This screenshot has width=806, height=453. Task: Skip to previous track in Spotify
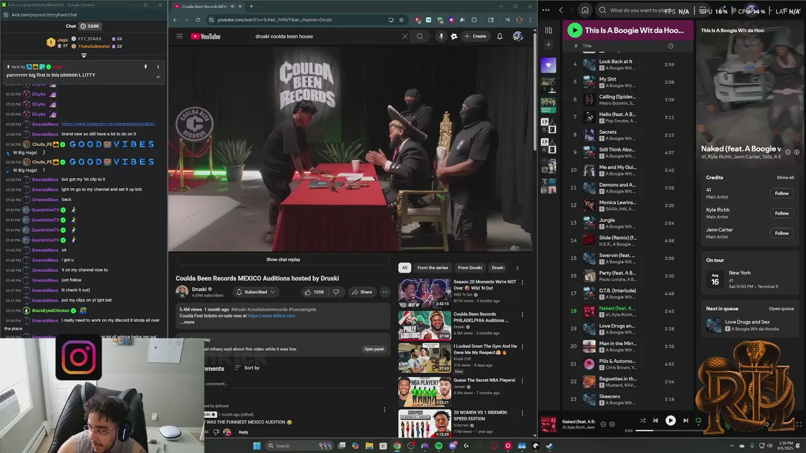(656, 421)
